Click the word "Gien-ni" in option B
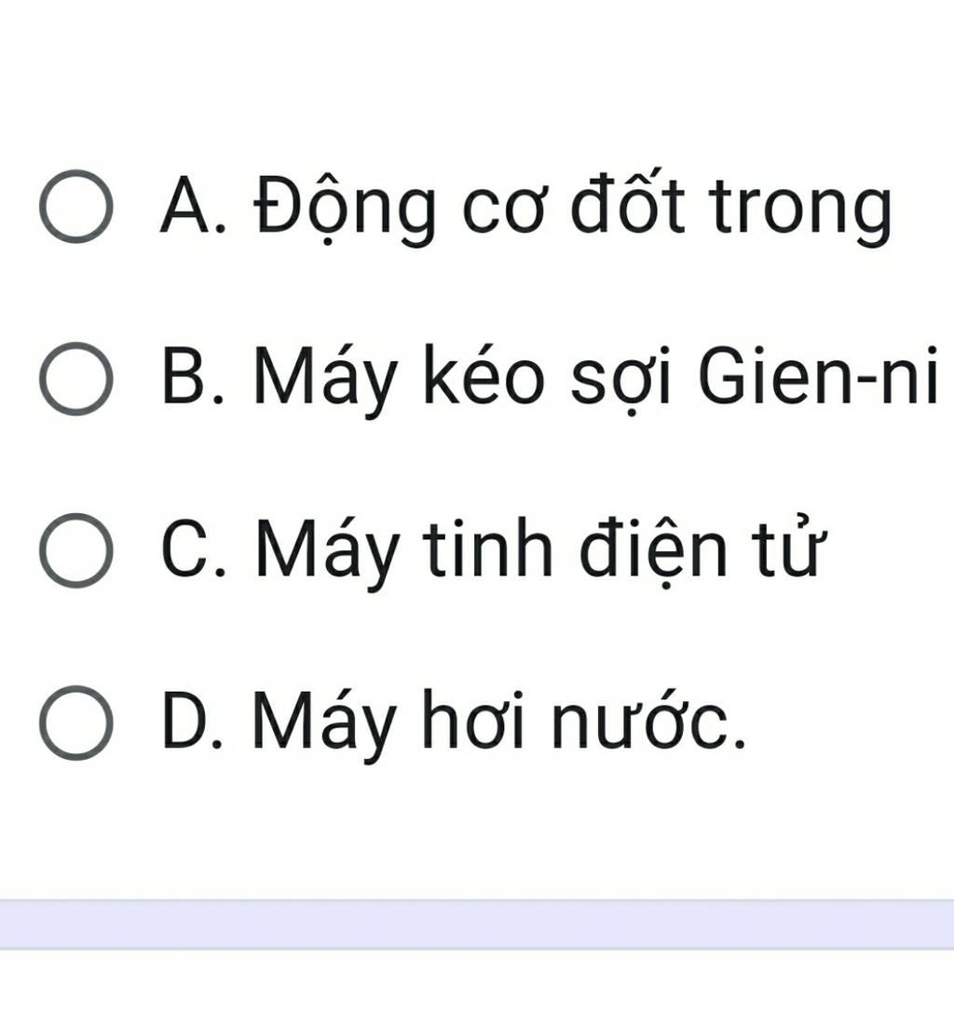954x1029 pixels. (x=816, y=377)
